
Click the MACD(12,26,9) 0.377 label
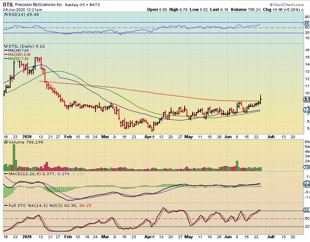click(32, 174)
